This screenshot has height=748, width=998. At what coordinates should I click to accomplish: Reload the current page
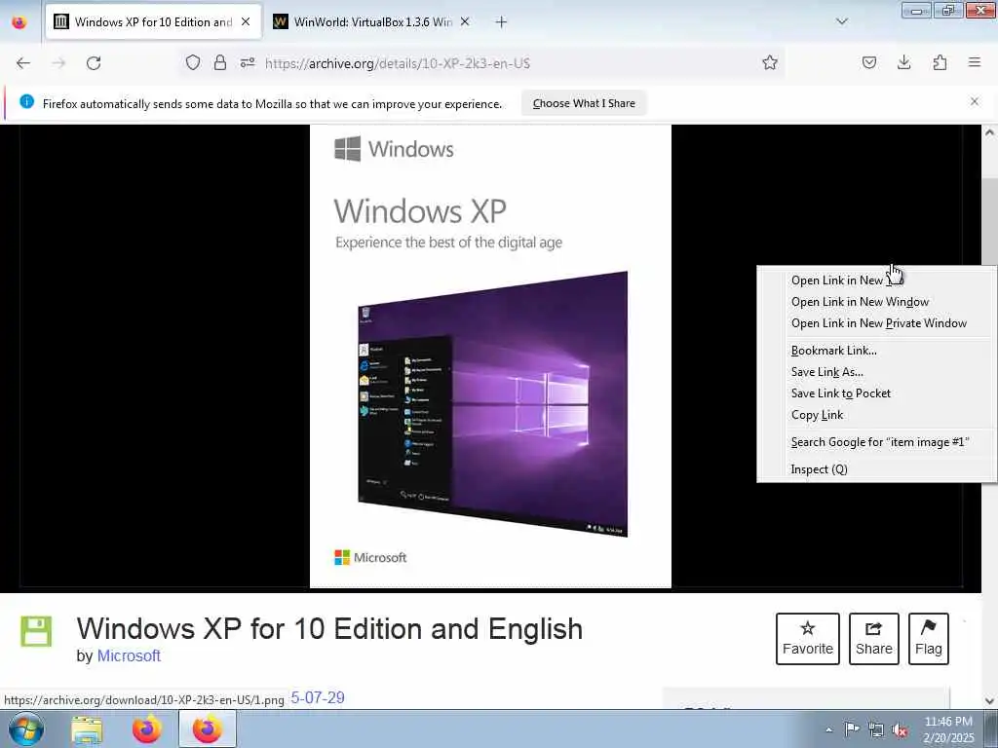pos(94,63)
